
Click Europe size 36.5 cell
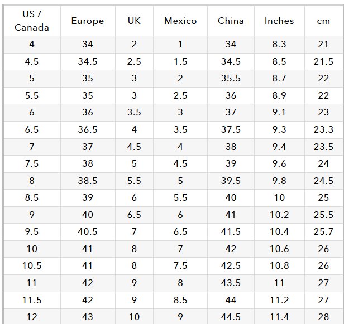coord(88,129)
